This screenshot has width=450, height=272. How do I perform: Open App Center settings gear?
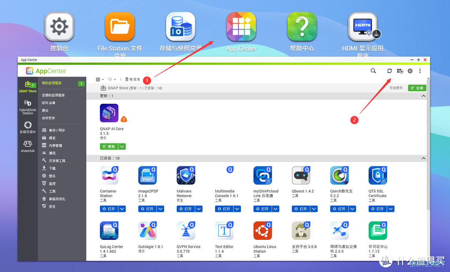coord(410,71)
